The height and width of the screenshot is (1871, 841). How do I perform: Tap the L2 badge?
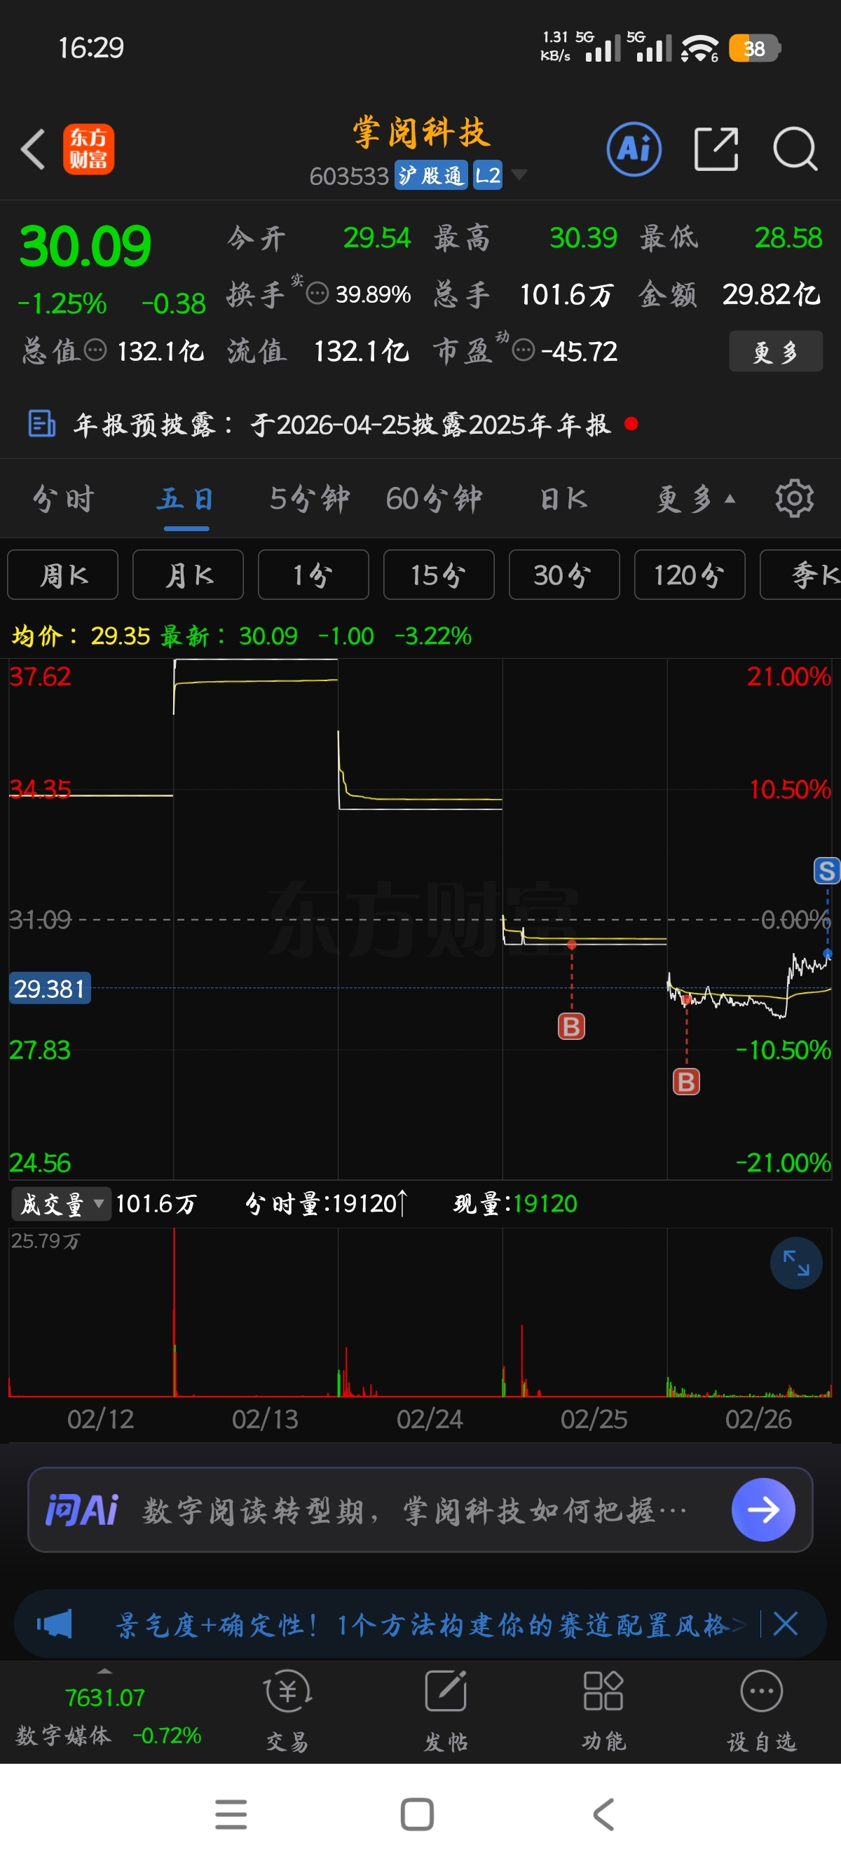click(x=487, y=175)
